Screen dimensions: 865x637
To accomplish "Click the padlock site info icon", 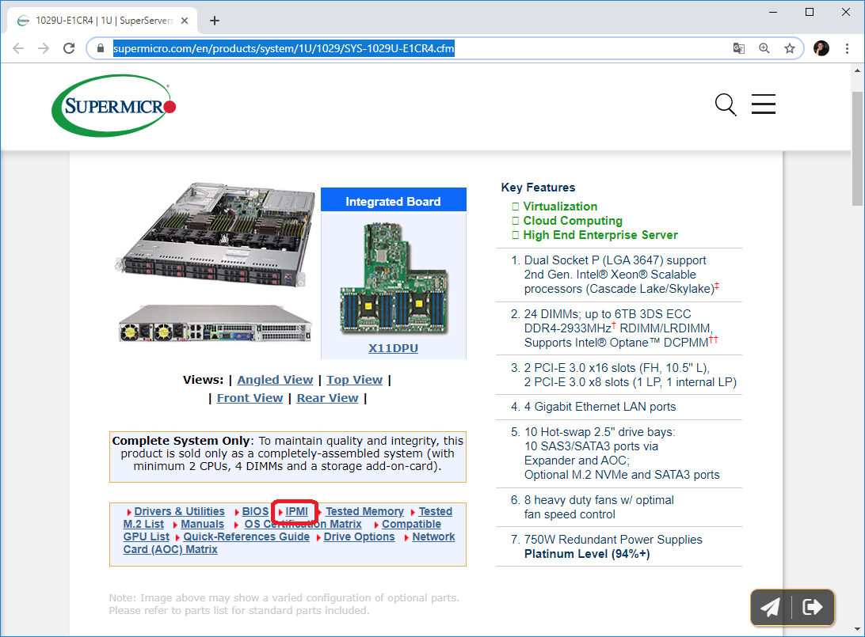I will (101, 48).
